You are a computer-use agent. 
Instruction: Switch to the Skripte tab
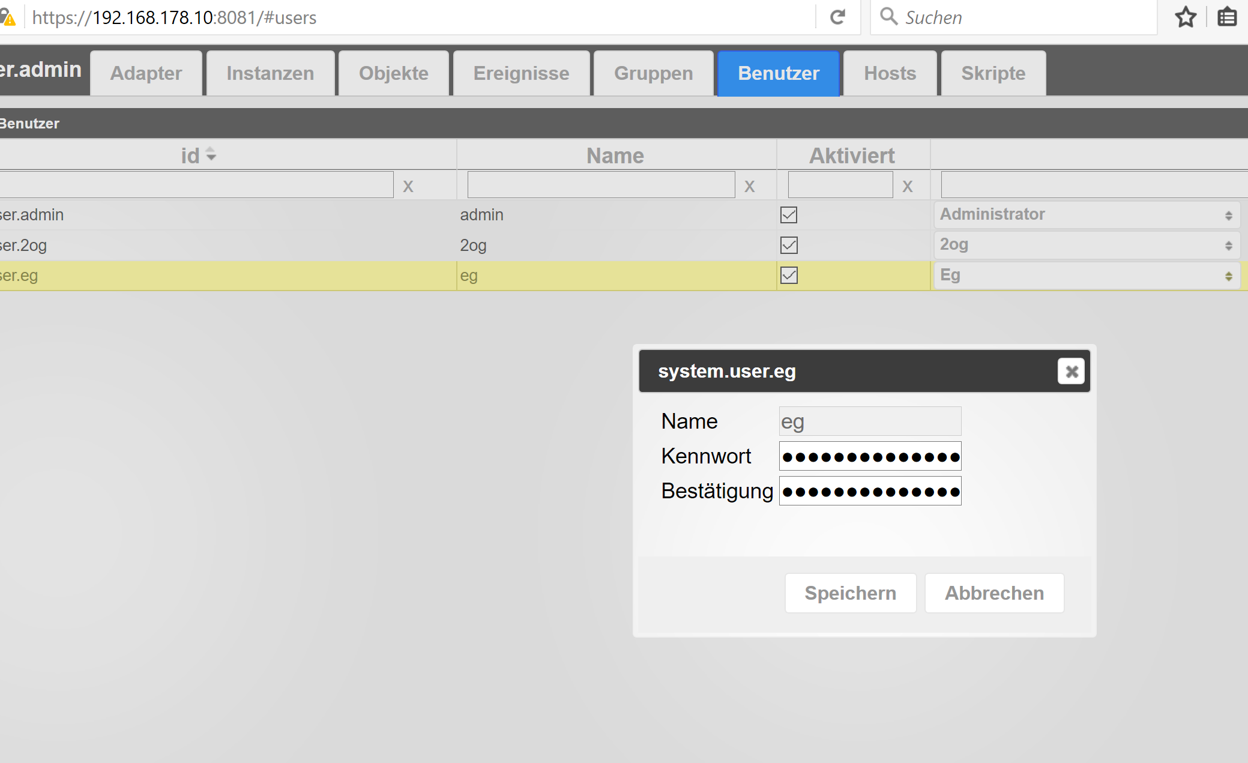(993, 73)
